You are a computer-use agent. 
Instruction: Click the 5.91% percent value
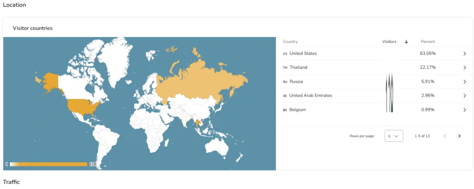(x=428, y=81)
